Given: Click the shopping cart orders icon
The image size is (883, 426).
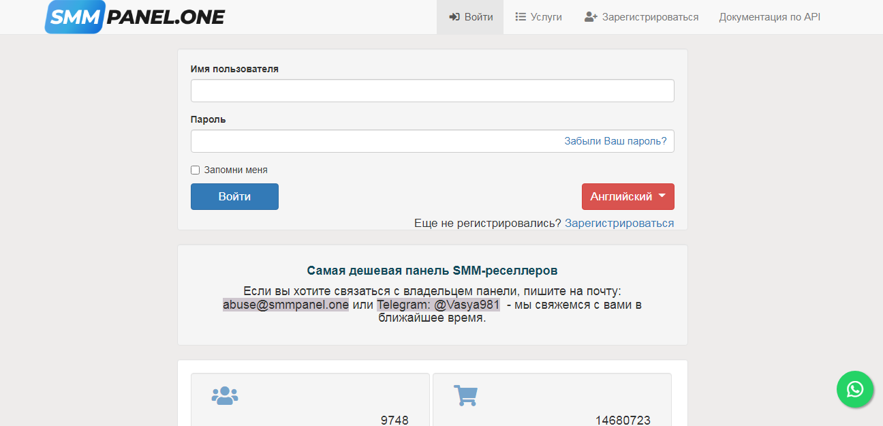Looking at the screenshot, I should [465, 395].
